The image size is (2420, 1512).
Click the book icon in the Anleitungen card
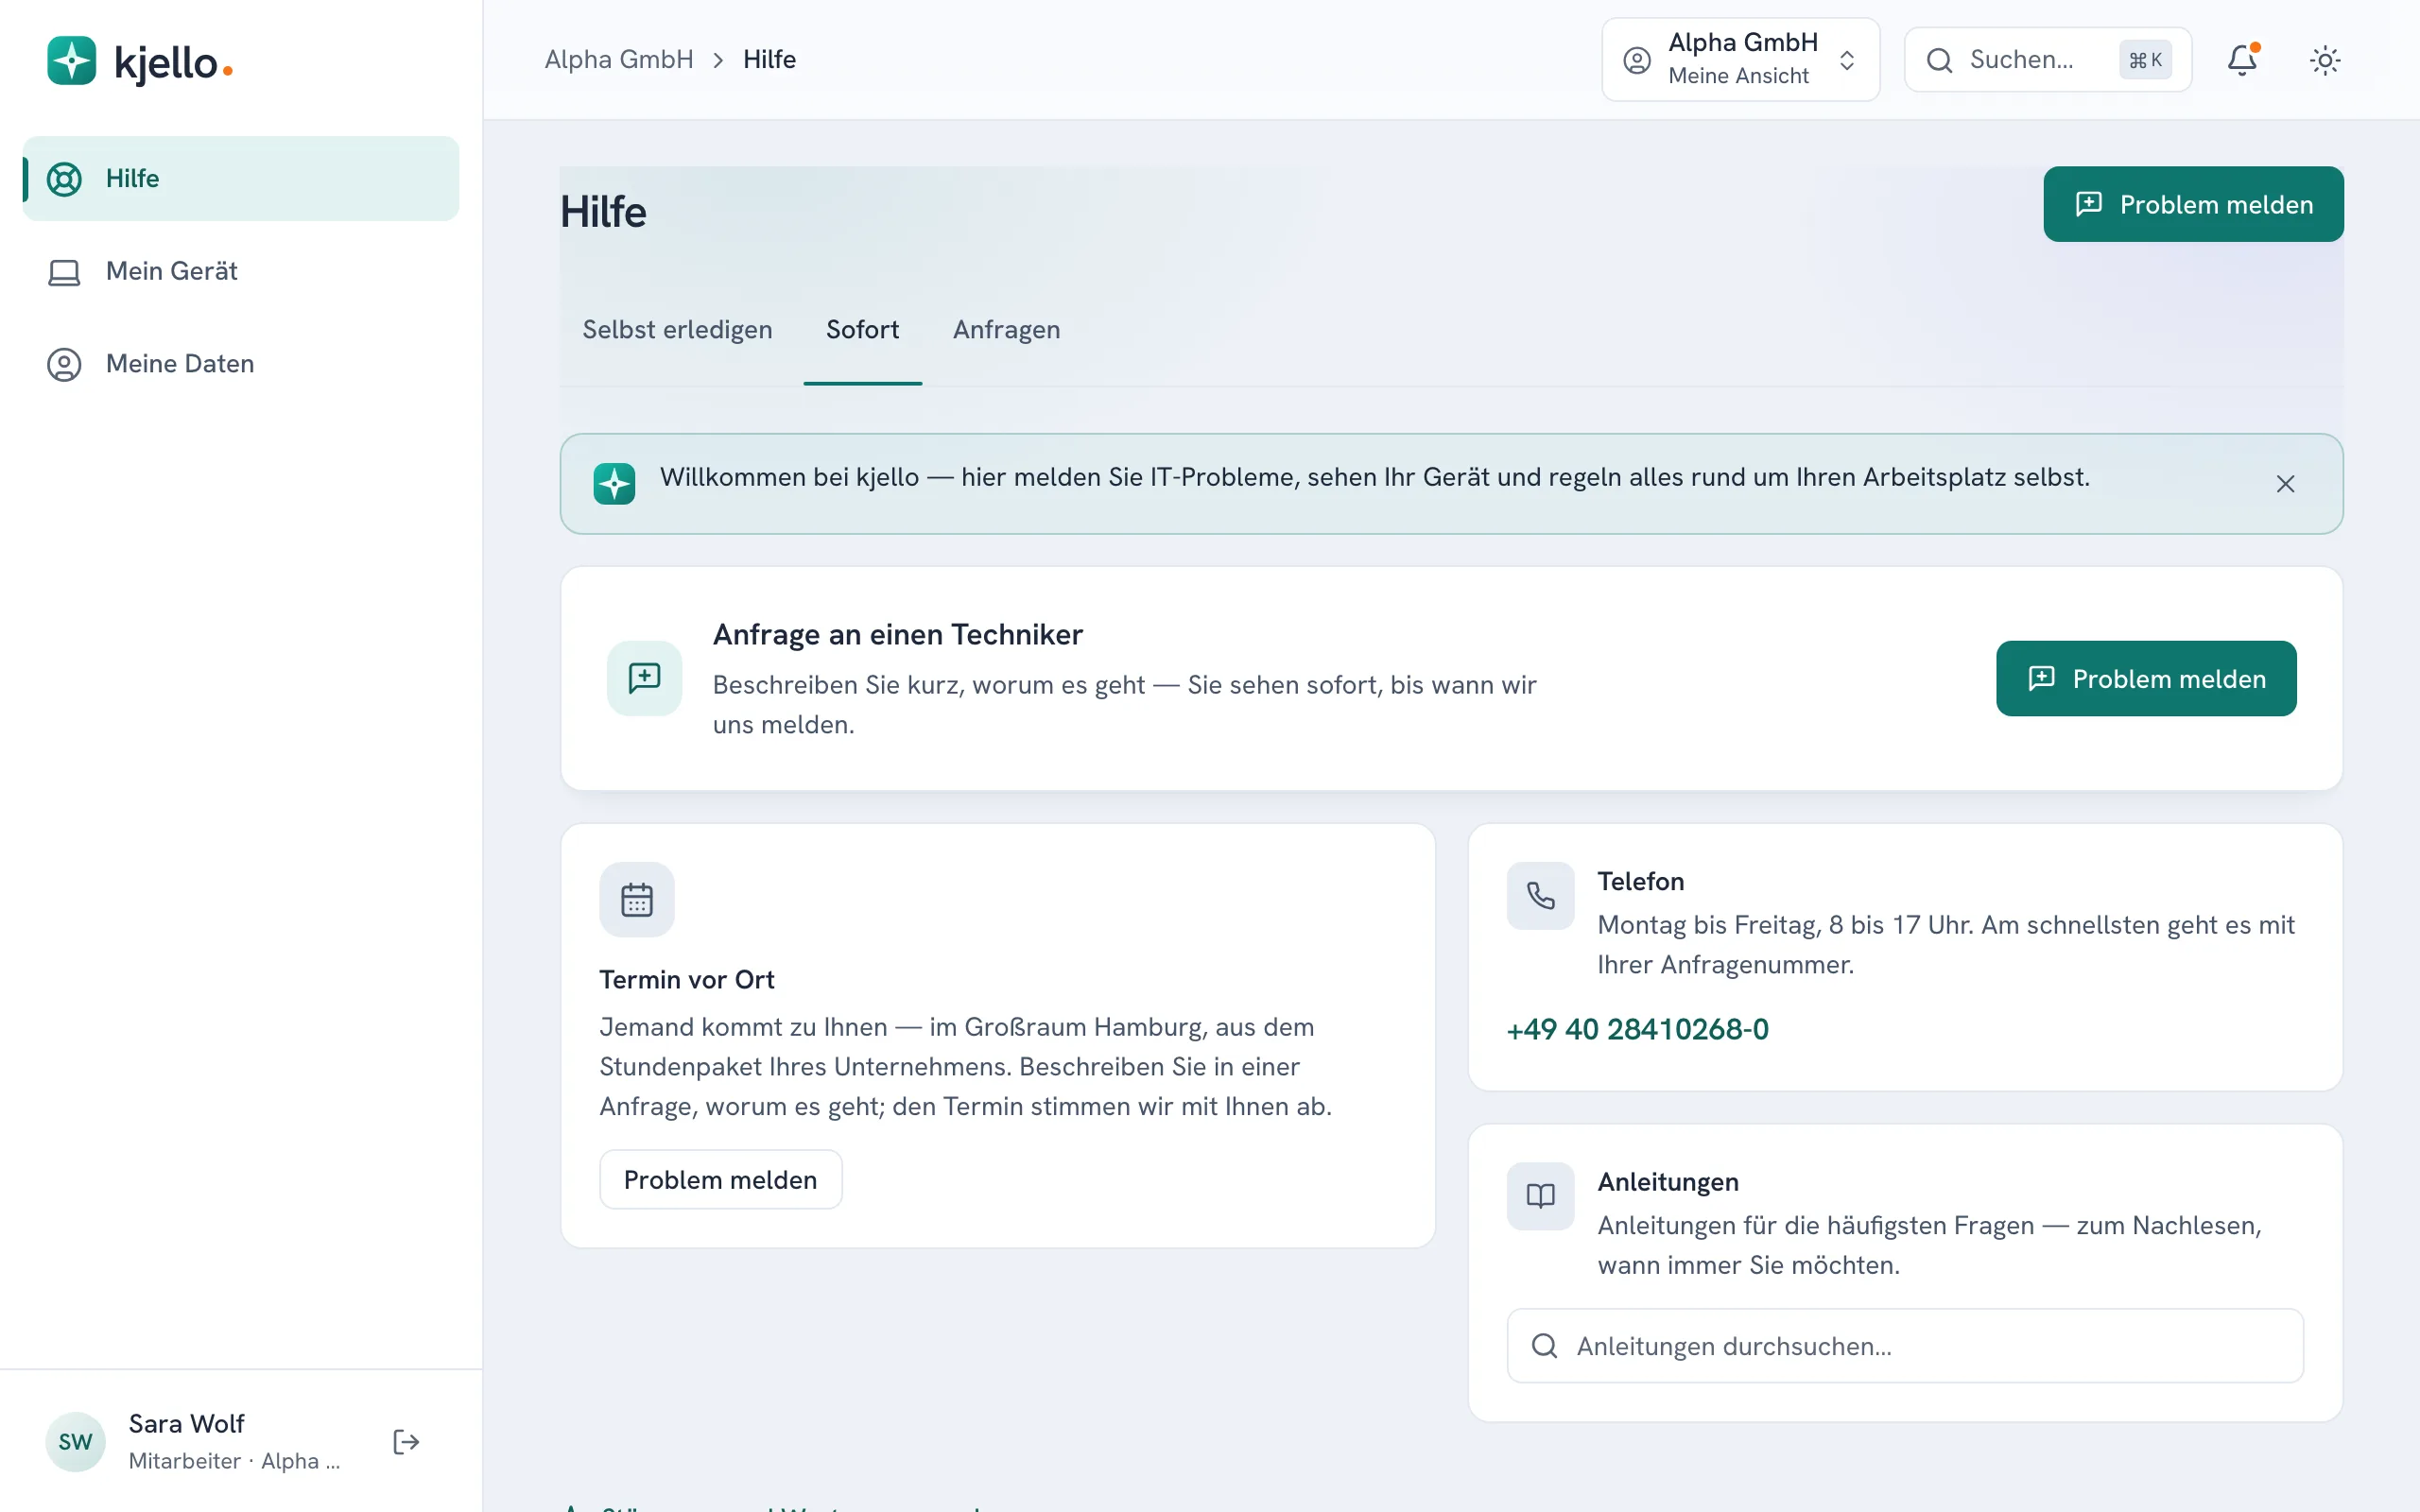pos(1540,1195)
